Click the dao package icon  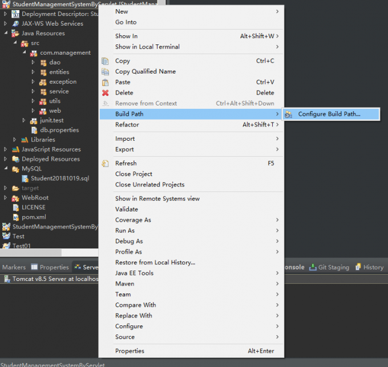43,63
